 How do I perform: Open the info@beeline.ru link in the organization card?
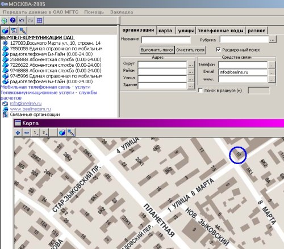(26, 104)
